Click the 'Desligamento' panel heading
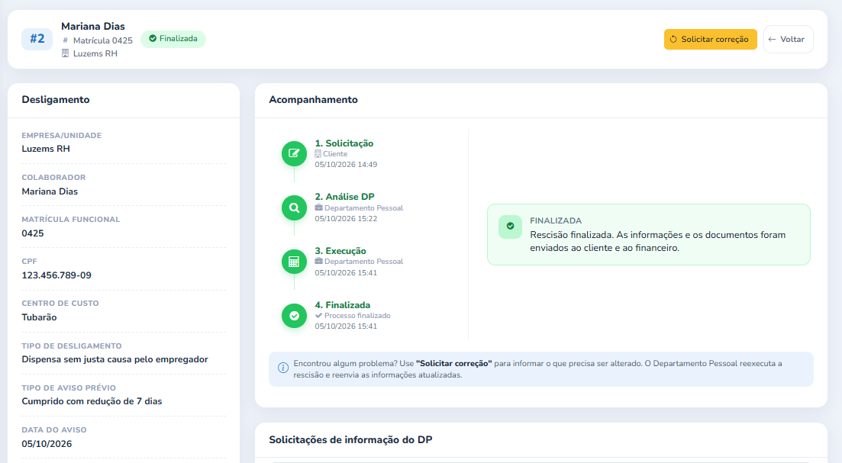Image resolution: width=842 pixels, height=463 pixels. click(x=56, y=100)
